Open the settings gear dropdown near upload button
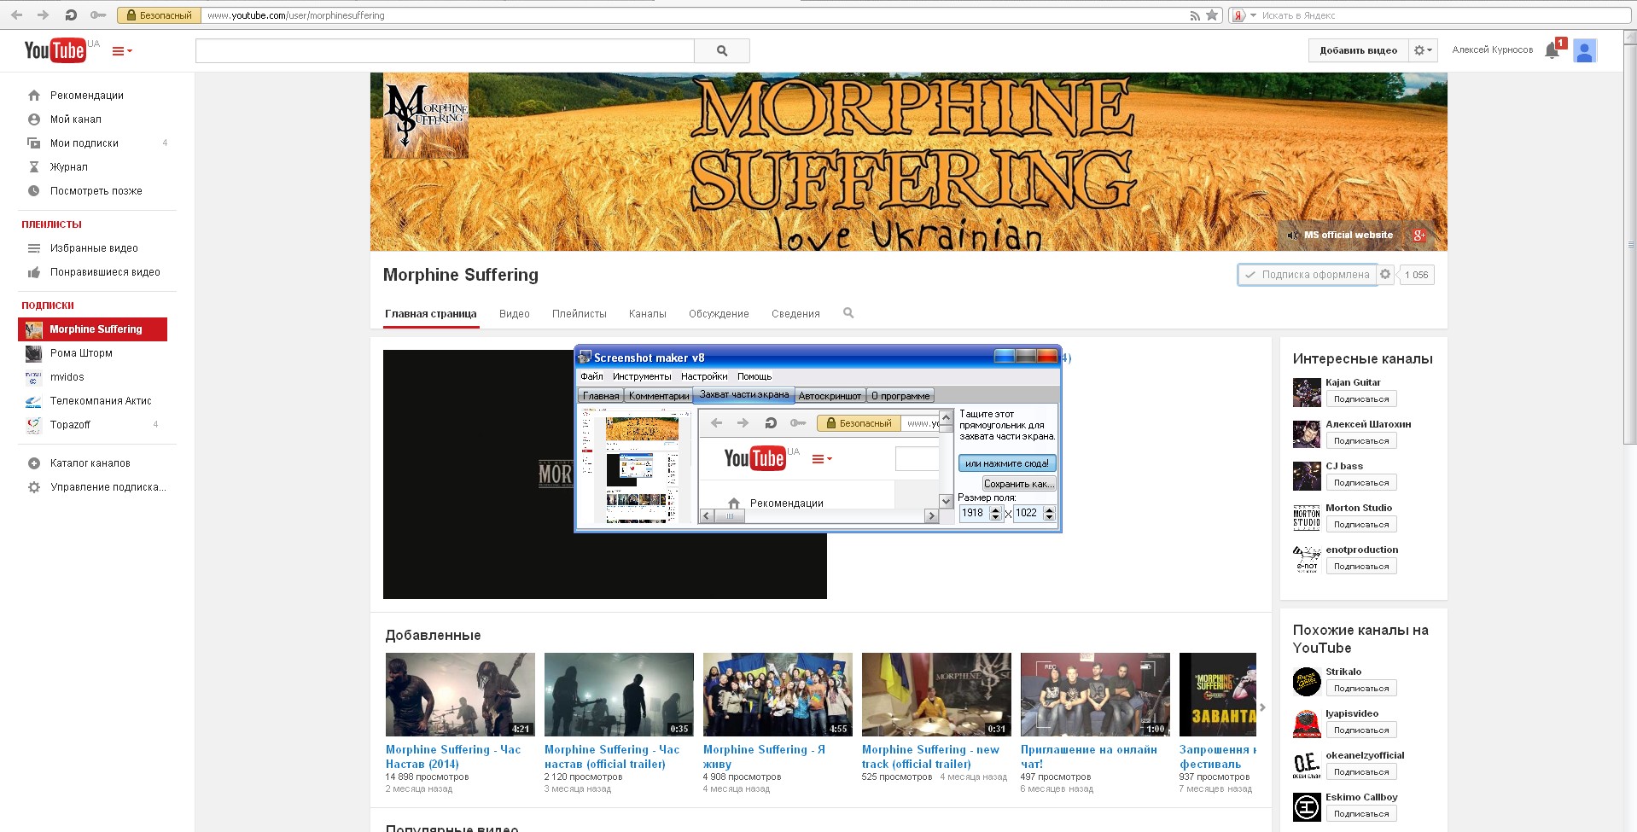The height and width of the screenshot is (832, 1637). point(1423,50)
